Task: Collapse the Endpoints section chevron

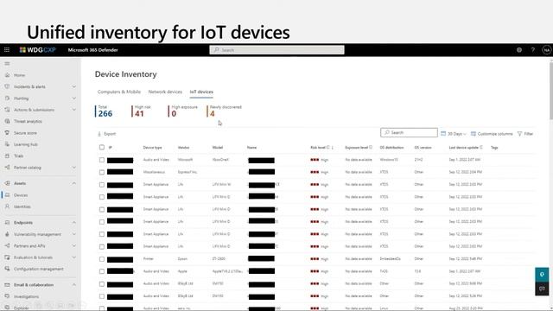Action: pos(74,223)
